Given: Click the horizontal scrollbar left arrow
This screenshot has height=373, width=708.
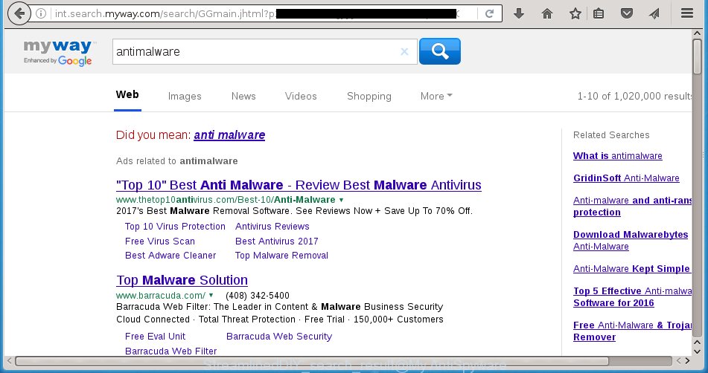Looking at the screenshot, I should coord(9,361).
